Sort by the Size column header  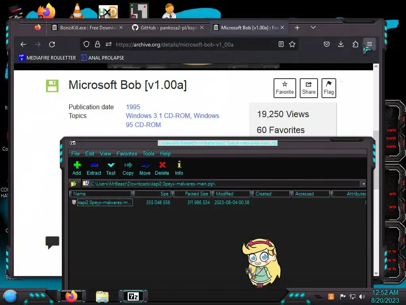153,194
